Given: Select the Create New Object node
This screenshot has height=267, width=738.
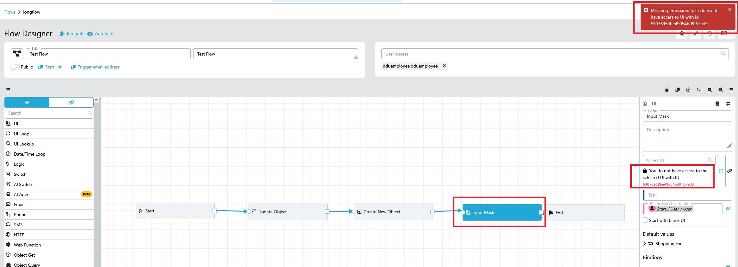Looking at the screenshot, I should [x=393, y=212].
